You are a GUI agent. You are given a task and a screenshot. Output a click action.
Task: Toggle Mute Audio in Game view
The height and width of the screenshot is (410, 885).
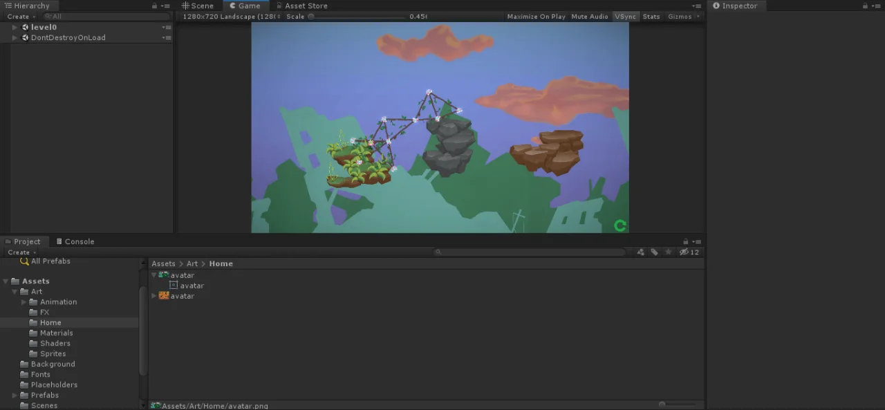coord(590,17)
